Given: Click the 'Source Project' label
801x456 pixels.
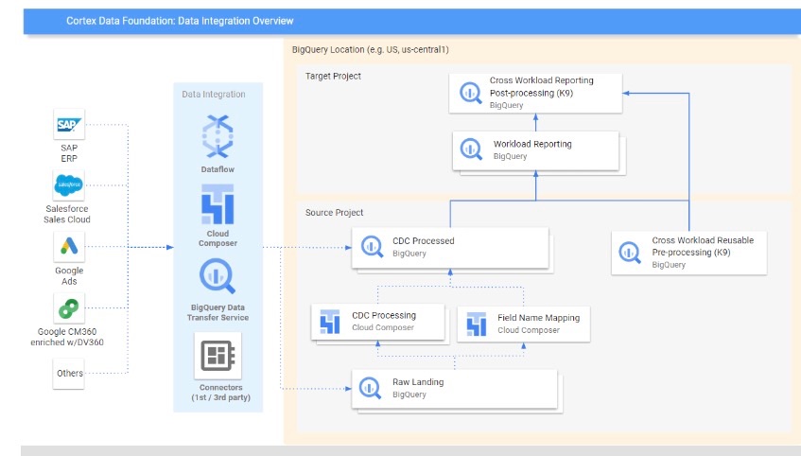Looking at the screenshot, I should coord(334,213).
